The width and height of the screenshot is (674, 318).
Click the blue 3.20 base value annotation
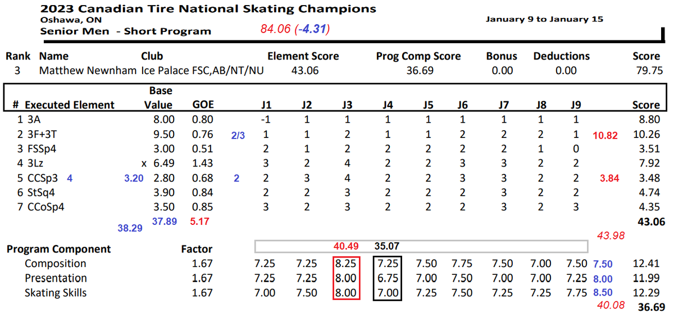(134, 178)
